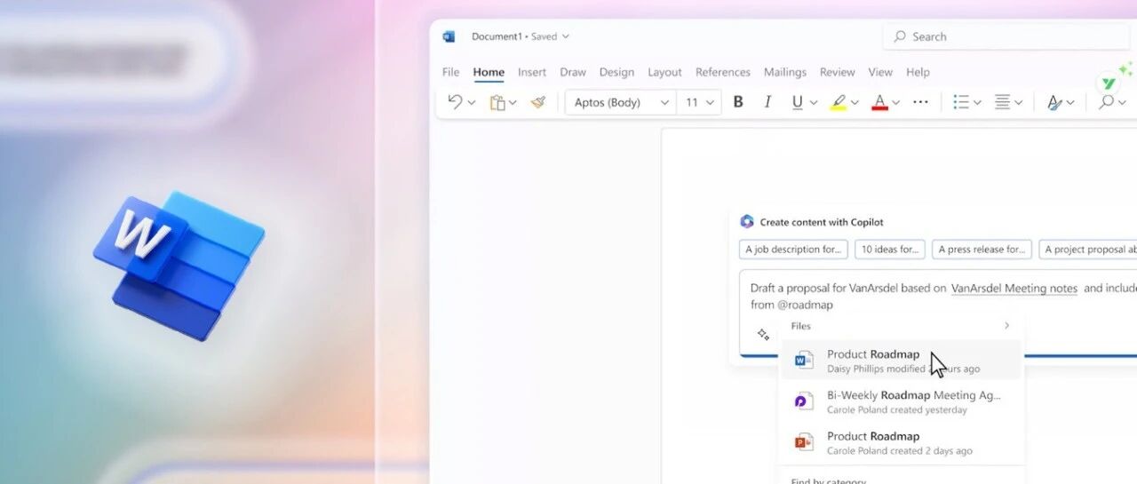The width and height of the screenshot is (1137, 484).
Task: Open the highlight color dropdown arrow
Action: (x=855, y=103)
